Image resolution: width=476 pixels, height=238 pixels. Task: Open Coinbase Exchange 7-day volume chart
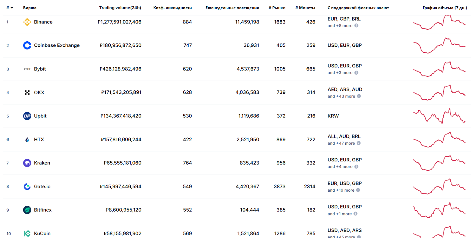pyautogui.click(x=439, y=46)
